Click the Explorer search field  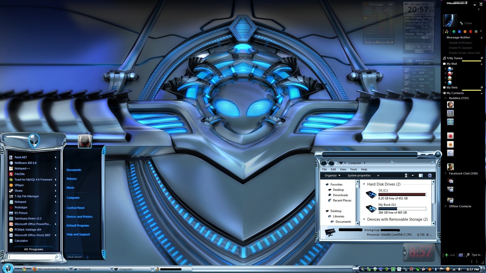[x=416, y=163]
